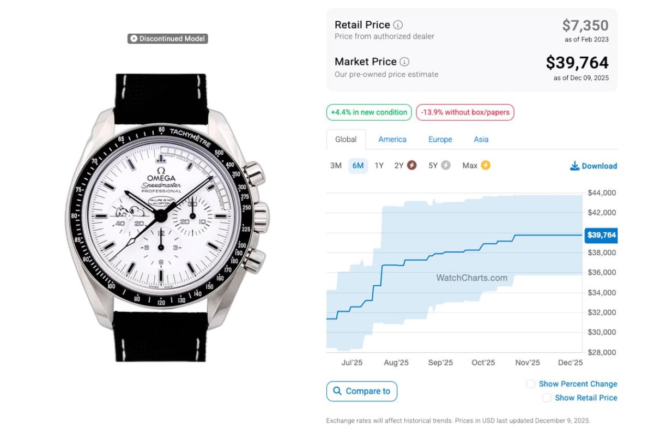Enable Show Percent Change checkbox
The width and height of the screenshot is (654, 433).
click(x=530, y=384)
